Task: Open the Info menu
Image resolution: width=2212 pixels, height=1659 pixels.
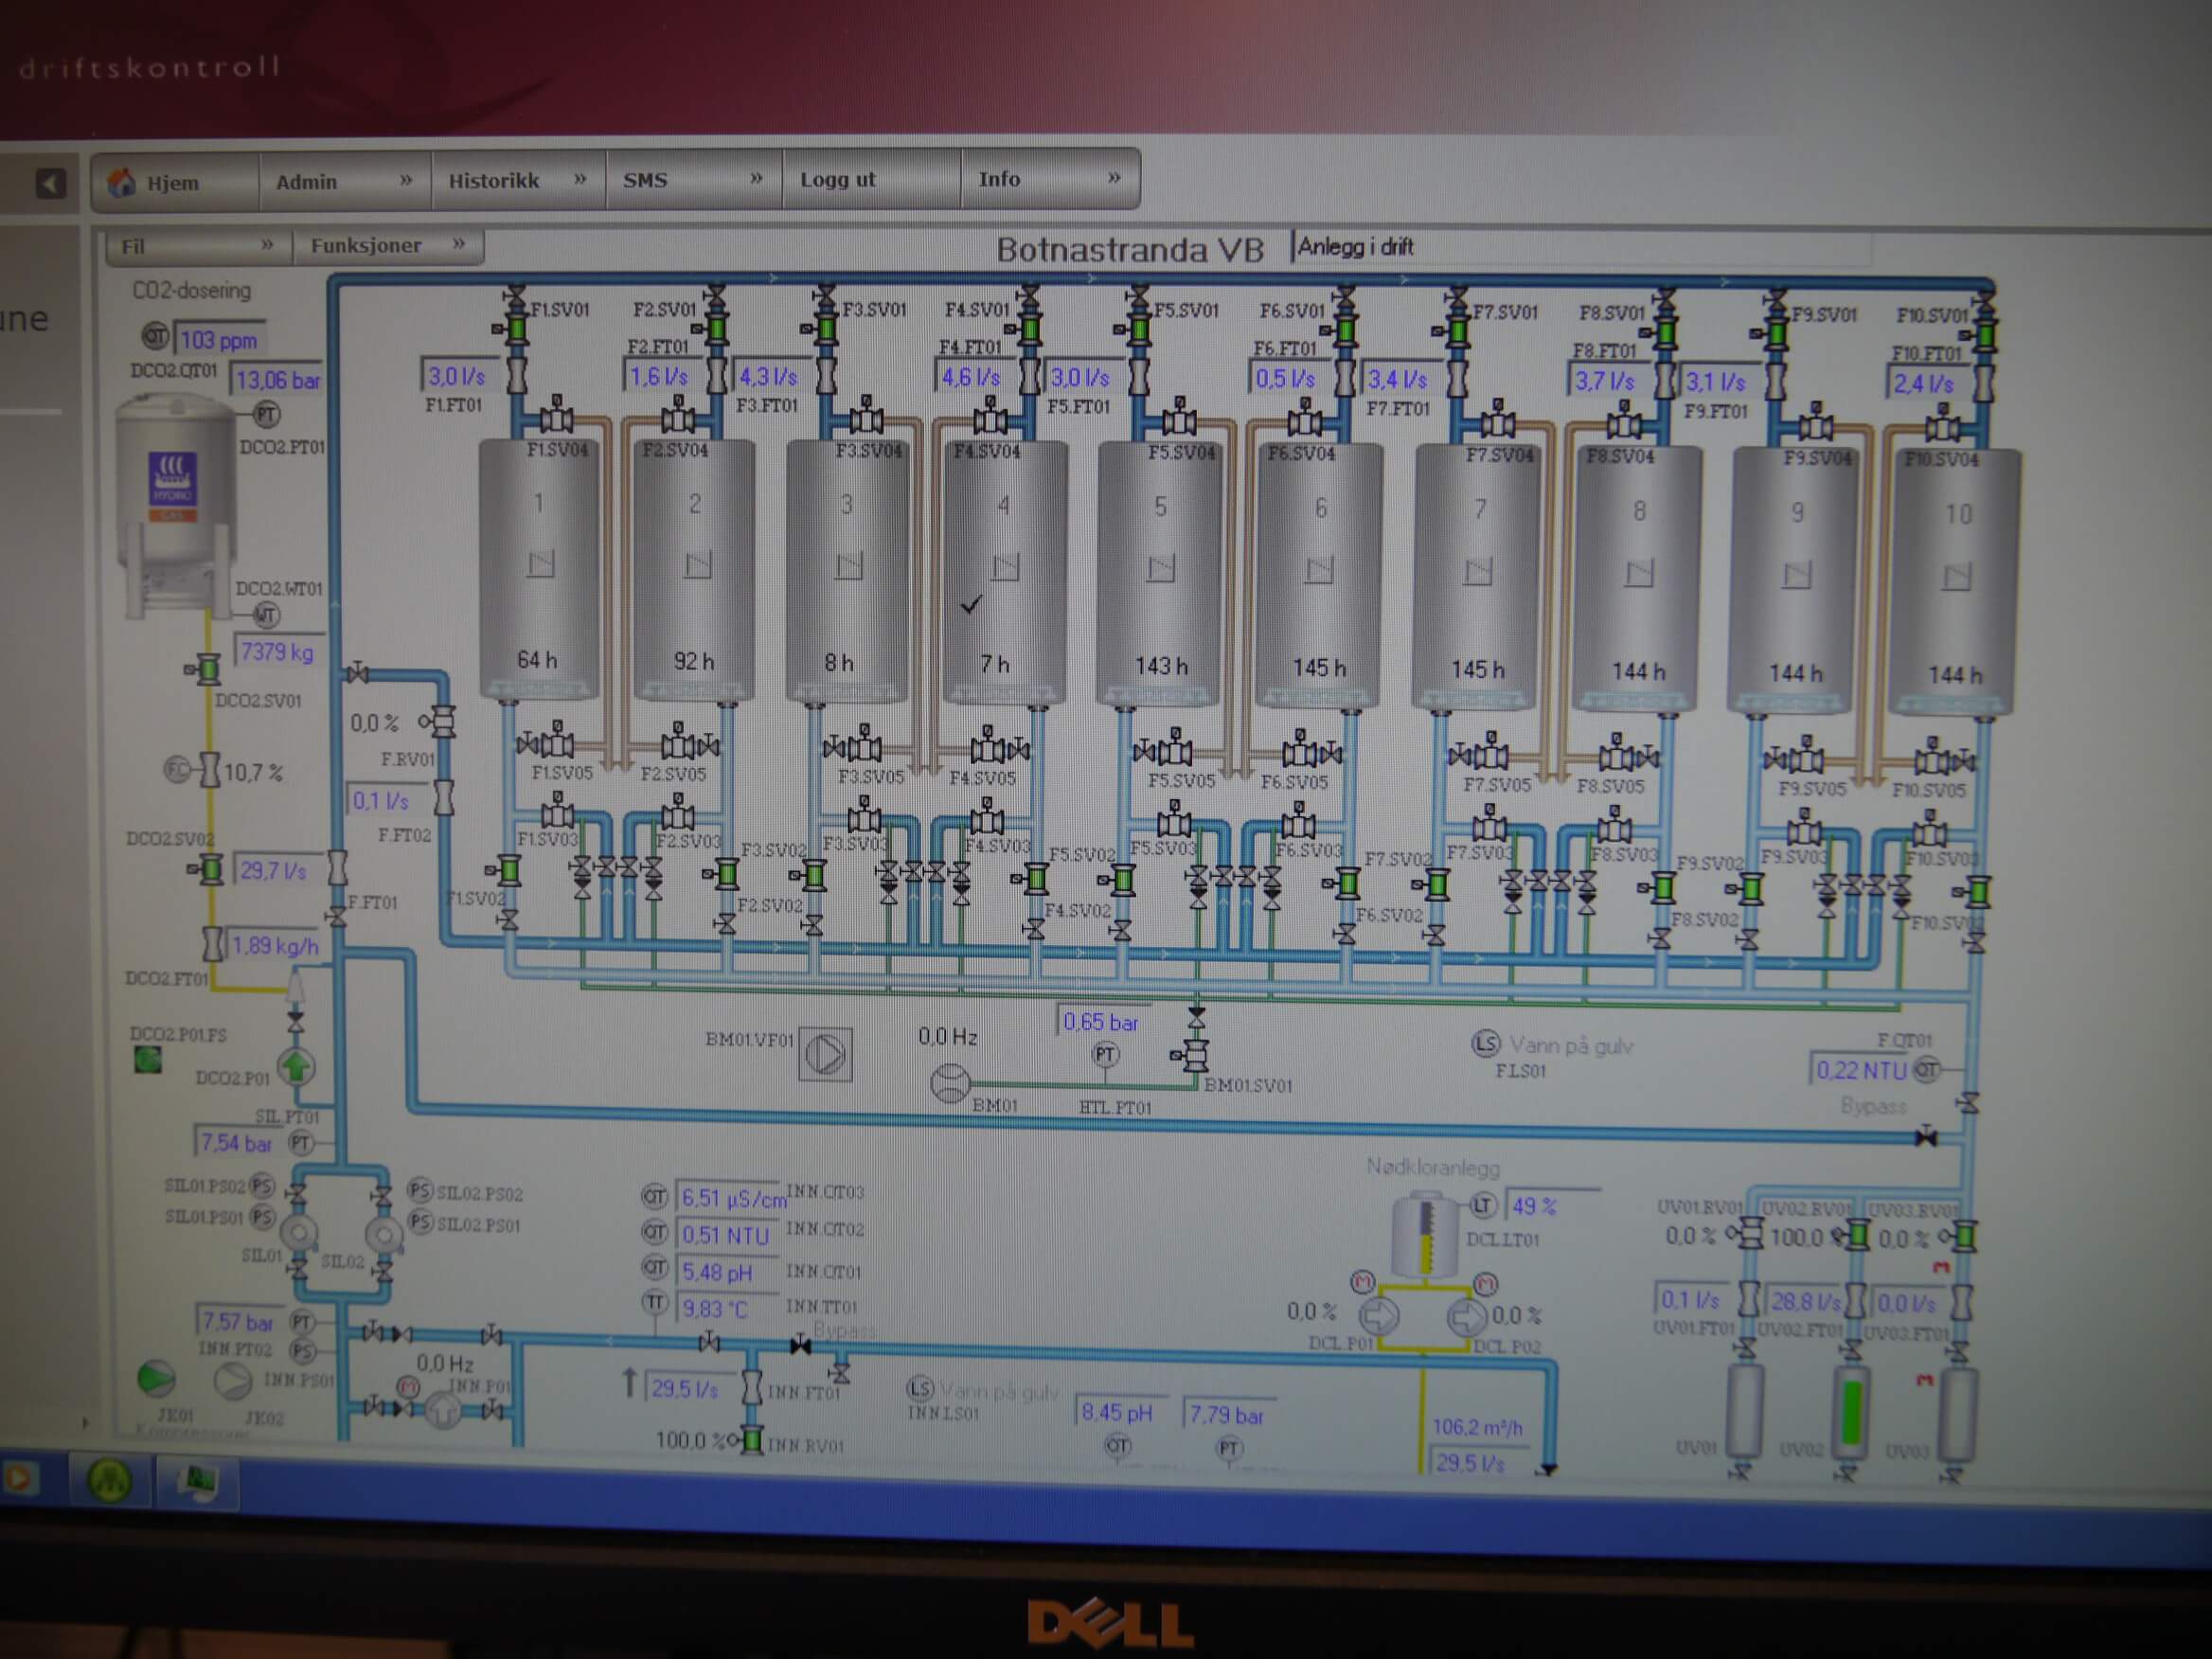Action: click(1049, 179)
